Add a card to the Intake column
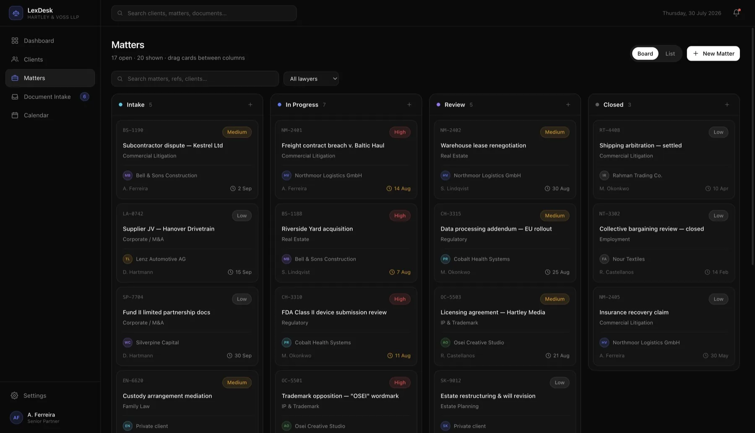755x433 pixels. tap(250, 105)
